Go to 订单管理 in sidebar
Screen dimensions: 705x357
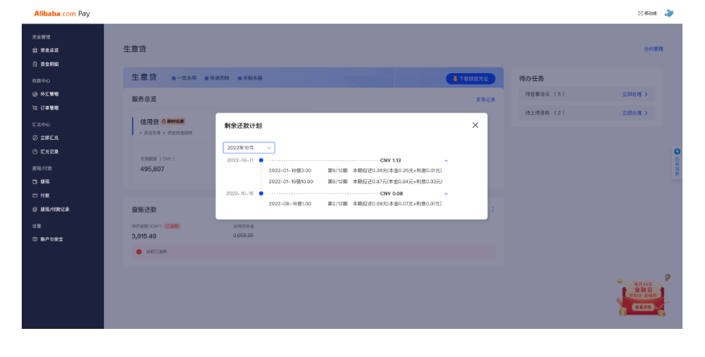click(49, 108)
